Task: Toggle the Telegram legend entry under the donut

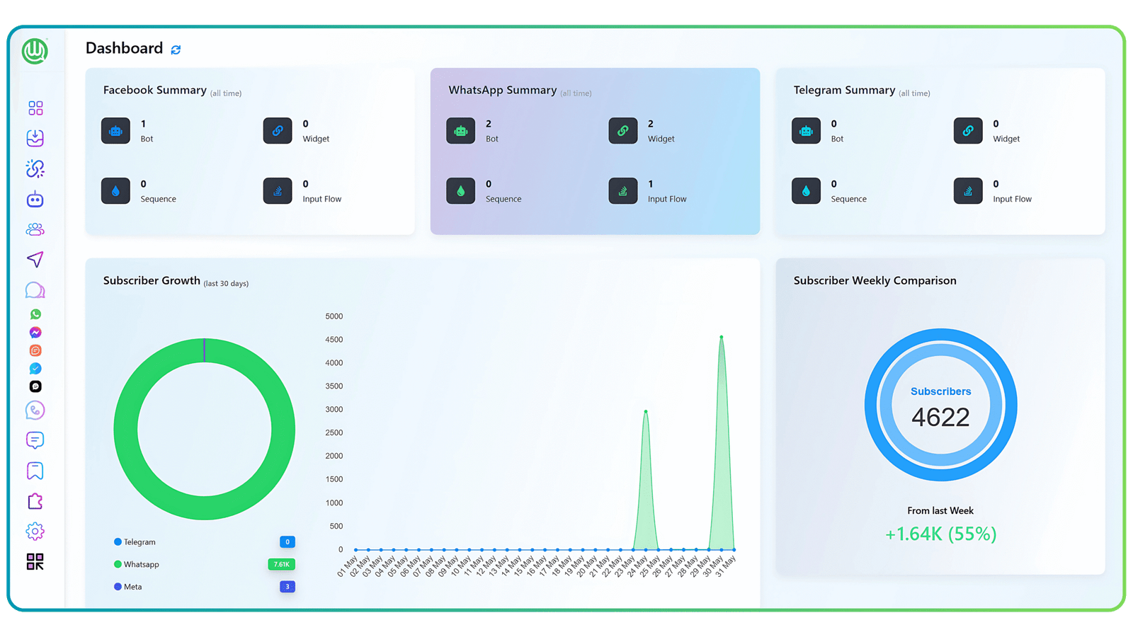Action: point(135,542)
